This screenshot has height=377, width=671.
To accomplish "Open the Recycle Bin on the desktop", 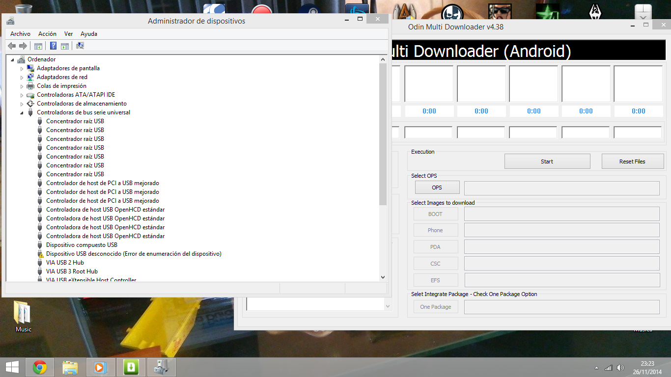I will (x=23, y=9).
